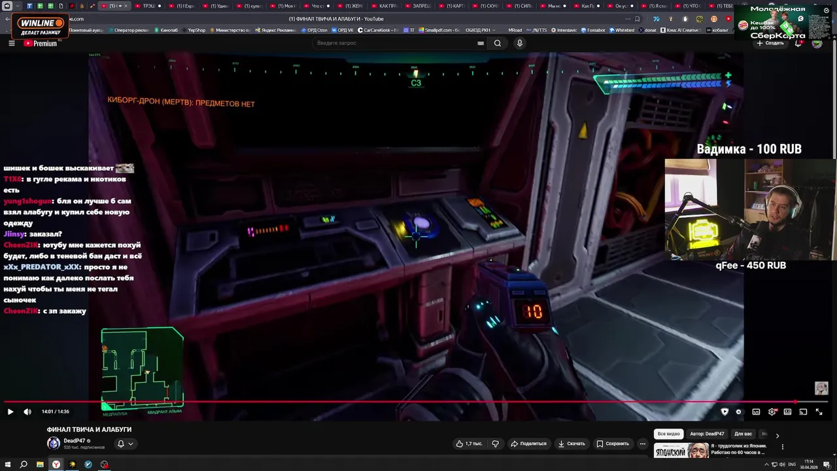This screenshot has height=471, width=837.
Task: Open DeadP47 channel name link
Action: 75,441
